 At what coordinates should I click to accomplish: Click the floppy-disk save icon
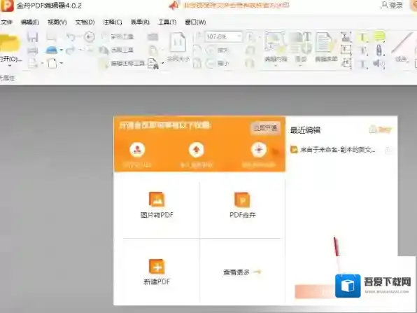click(x=33, y=36)
